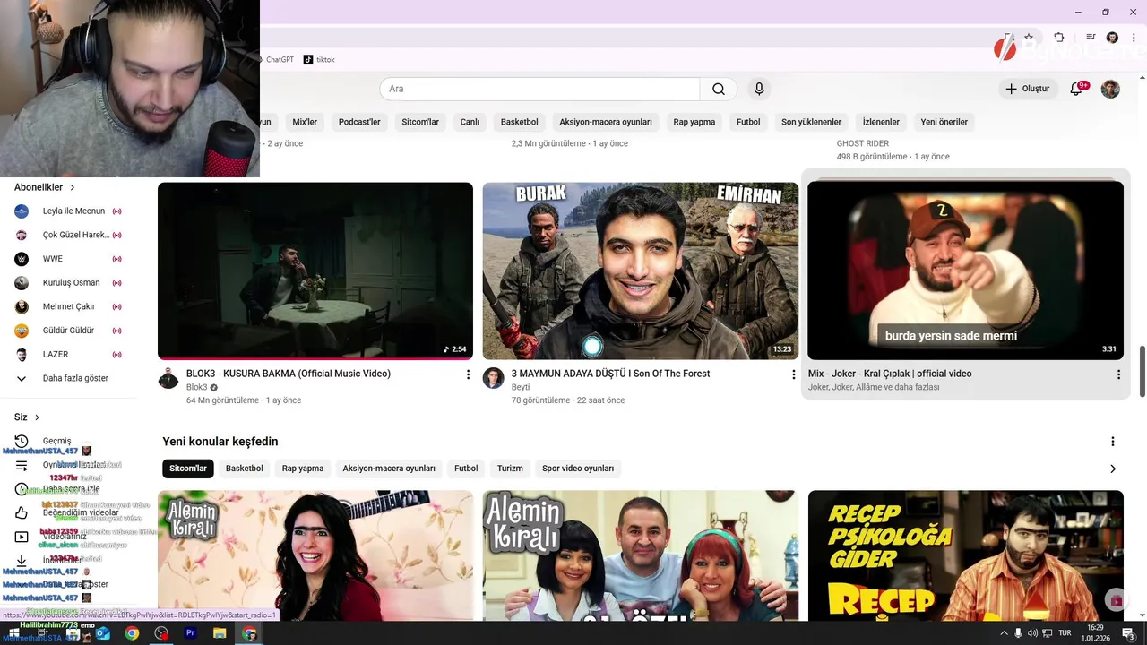1147x645 pixels.
Task: Open the Windows notification center
Action: tap(1128, 633)
